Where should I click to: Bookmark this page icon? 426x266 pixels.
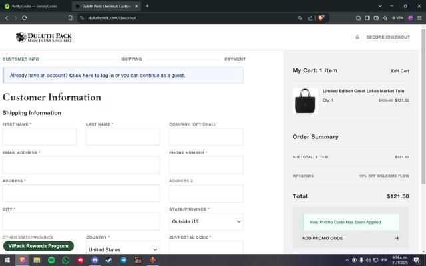[71, 18]
